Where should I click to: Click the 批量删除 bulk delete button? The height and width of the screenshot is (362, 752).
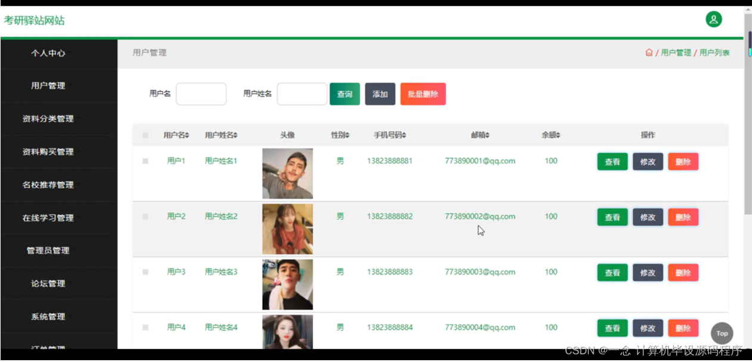(x=423, y=94)
